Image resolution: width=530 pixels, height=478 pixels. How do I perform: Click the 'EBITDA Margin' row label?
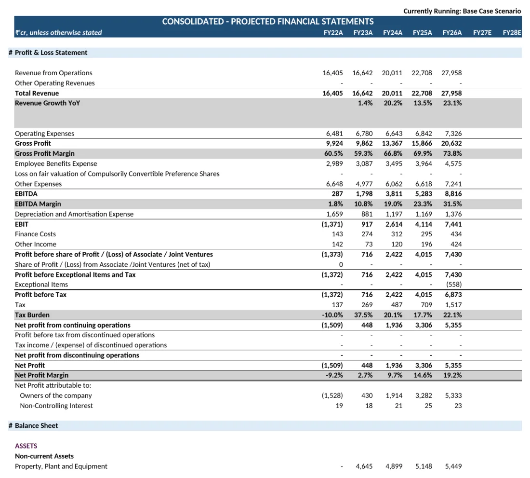38,204
